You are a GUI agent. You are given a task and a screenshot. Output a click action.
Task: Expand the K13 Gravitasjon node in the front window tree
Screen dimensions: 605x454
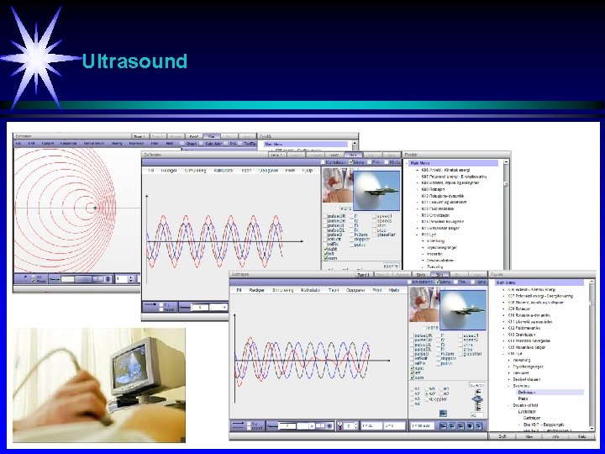tap(504, 335)
